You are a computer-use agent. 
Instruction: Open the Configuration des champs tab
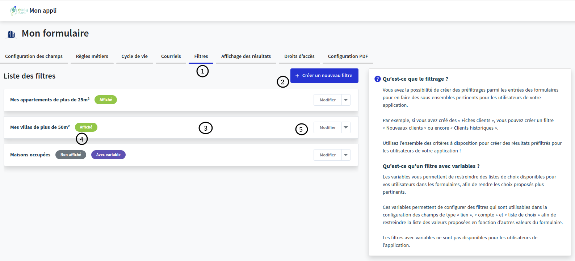click(x=34, y=56)
